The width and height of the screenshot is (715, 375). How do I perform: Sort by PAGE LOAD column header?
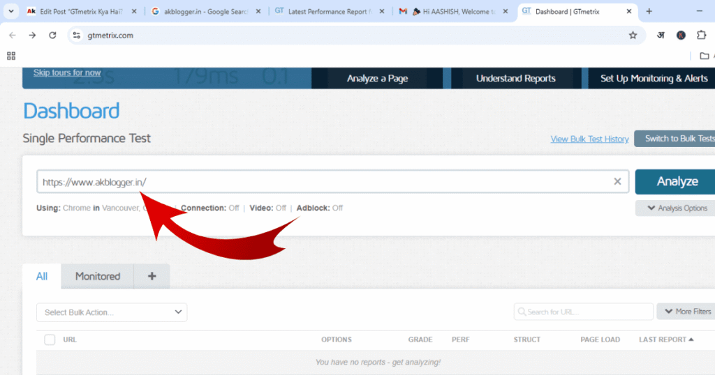pyautogui.click(x=600, y=339)
